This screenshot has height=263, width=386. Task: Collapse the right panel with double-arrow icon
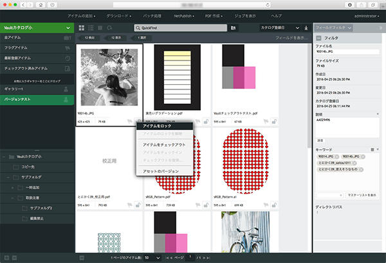(x=381, y=28)
